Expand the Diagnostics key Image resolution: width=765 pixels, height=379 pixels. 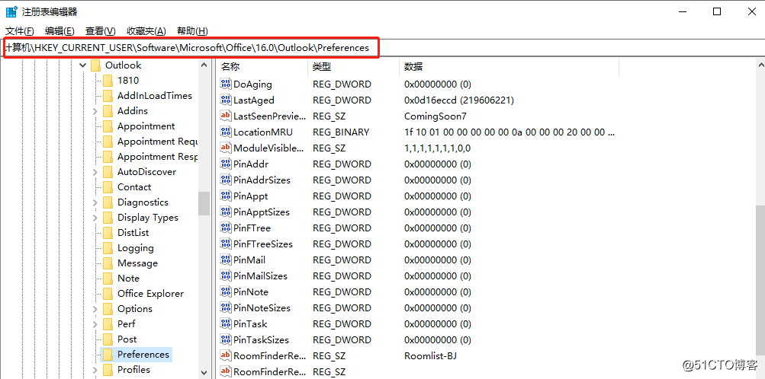click(x=95, y=202)
